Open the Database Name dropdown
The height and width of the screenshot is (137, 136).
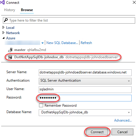point(85,113)
